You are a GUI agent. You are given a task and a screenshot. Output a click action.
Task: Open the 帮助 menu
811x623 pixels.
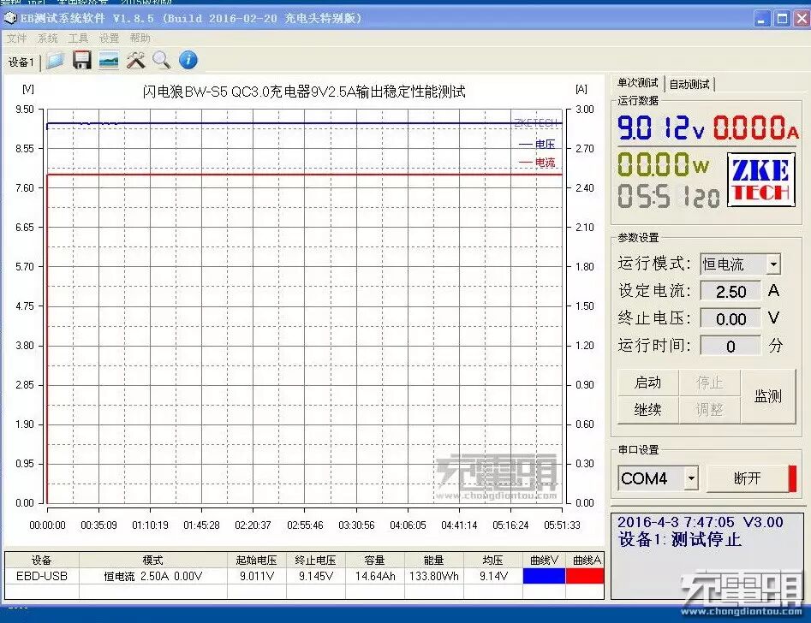click(140, 39)
